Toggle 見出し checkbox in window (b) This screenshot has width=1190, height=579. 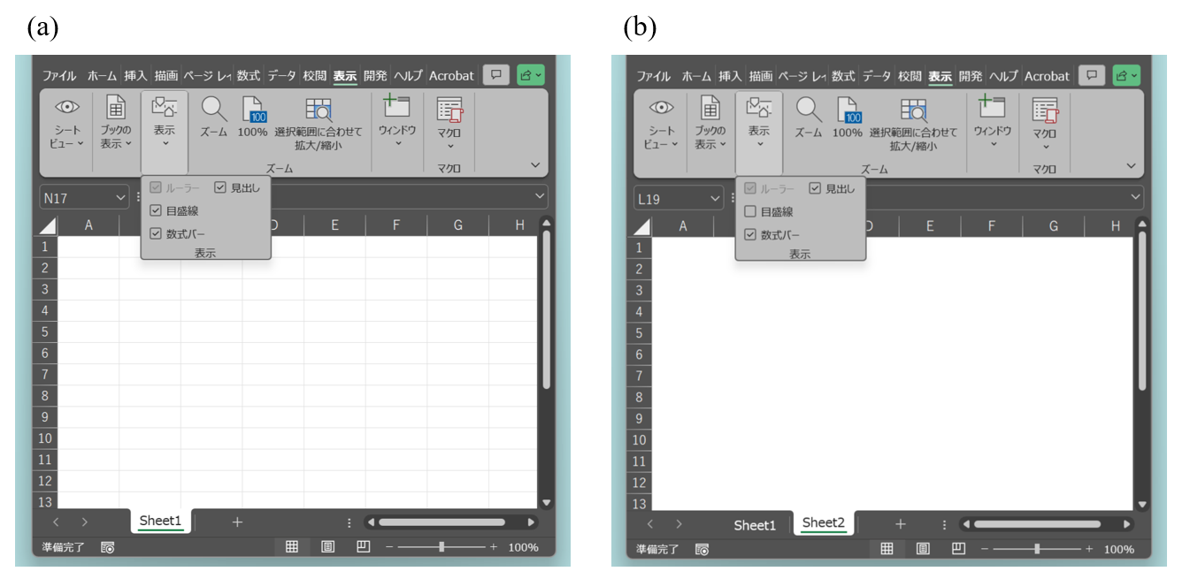(815, 188)
